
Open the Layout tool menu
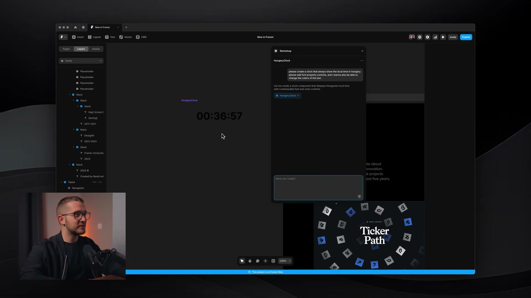(94, 37)
